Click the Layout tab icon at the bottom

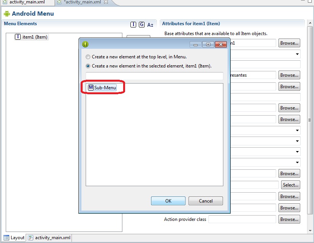tap(6, 238)
